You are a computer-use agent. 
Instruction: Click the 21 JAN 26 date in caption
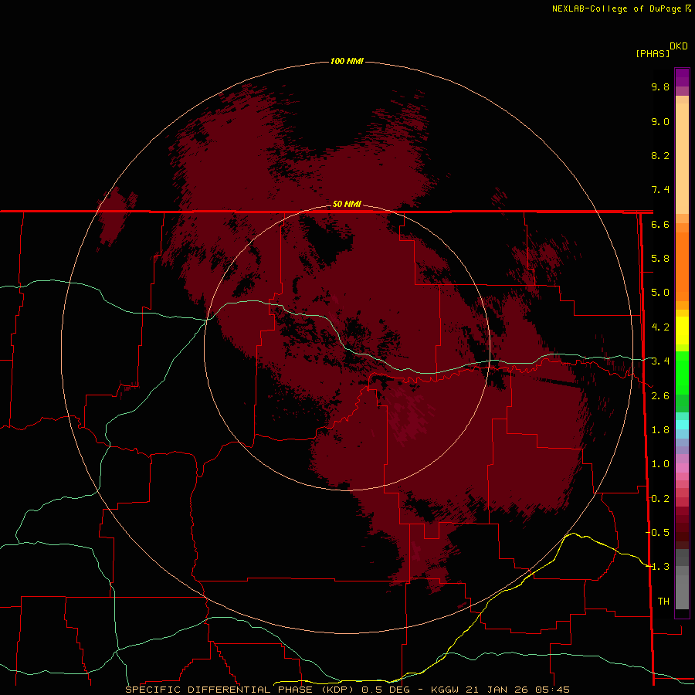click(497, 690)
